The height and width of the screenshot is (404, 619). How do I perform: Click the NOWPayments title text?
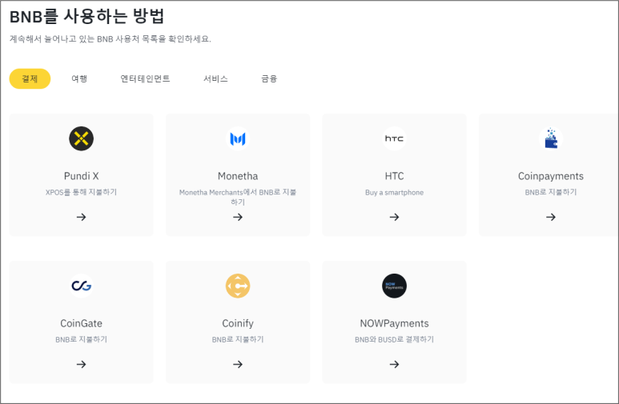click(394, 323)
